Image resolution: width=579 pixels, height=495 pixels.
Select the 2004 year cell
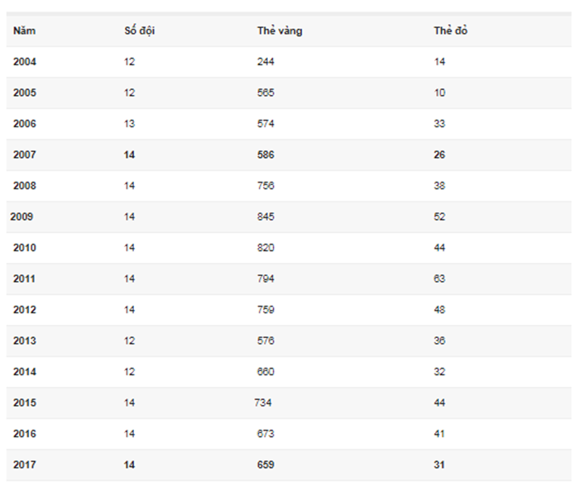coord(25,62)
